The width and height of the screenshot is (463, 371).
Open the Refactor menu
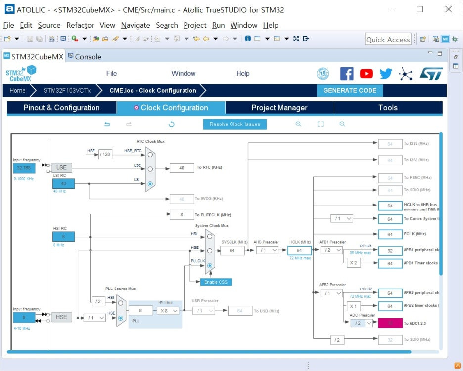click(x=80, y=25)
